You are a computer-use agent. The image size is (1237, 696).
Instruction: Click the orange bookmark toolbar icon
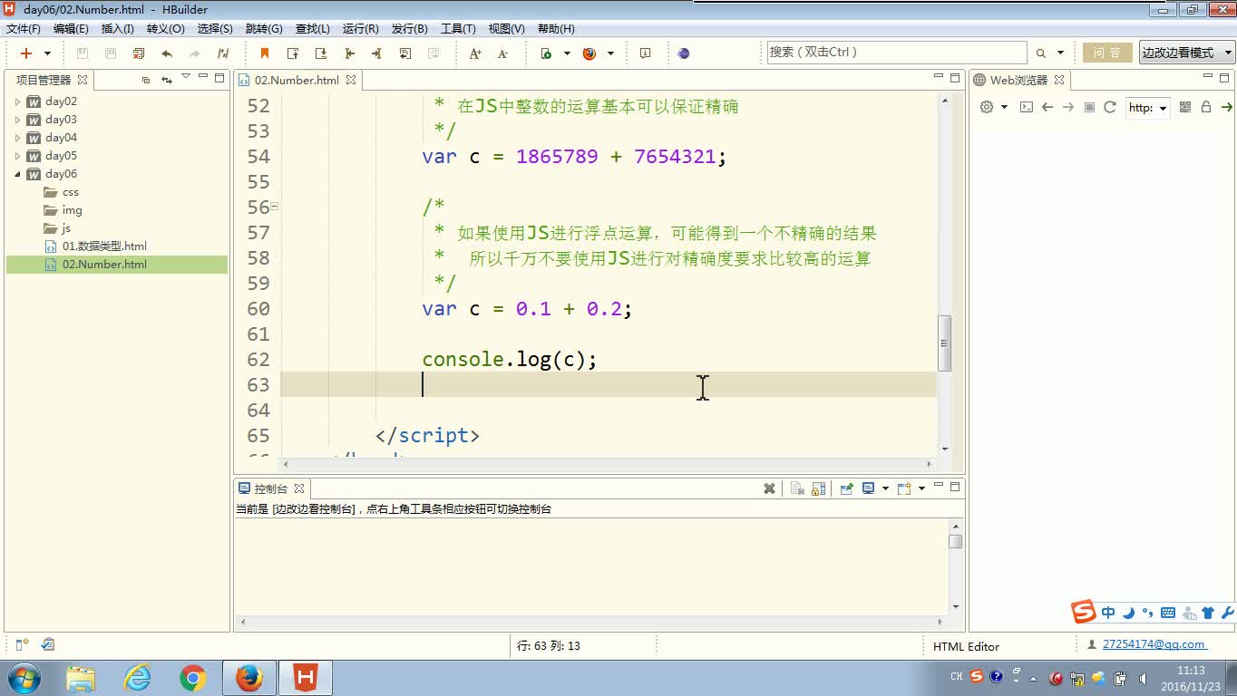click(265, 53)
